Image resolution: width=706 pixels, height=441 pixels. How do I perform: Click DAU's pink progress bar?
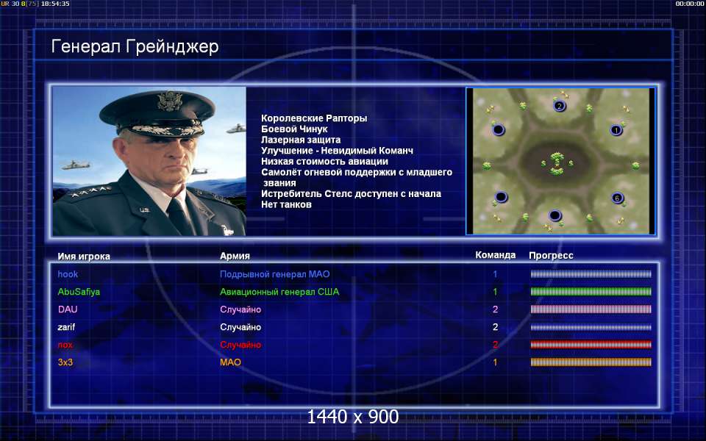tap(591, 309)
